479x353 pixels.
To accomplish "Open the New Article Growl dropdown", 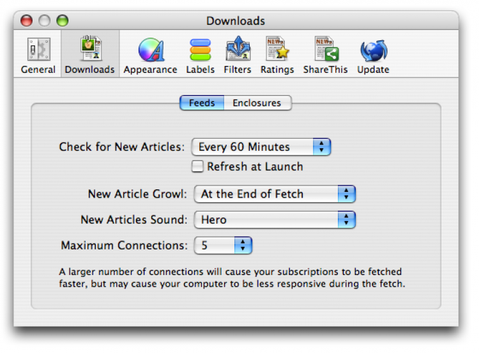I will (275, 194).
